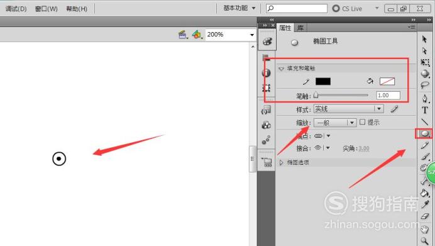Select the Line tool
435x246 pixels.
(425, 121)
